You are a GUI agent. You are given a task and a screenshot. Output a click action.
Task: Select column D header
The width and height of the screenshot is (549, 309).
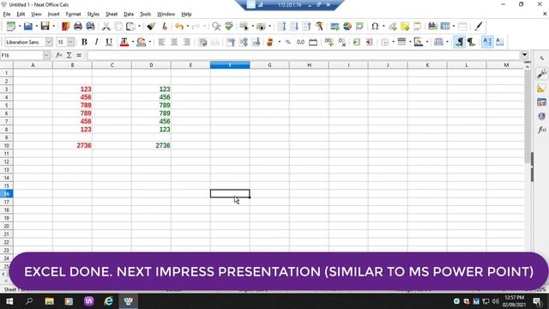pos(151,65)
